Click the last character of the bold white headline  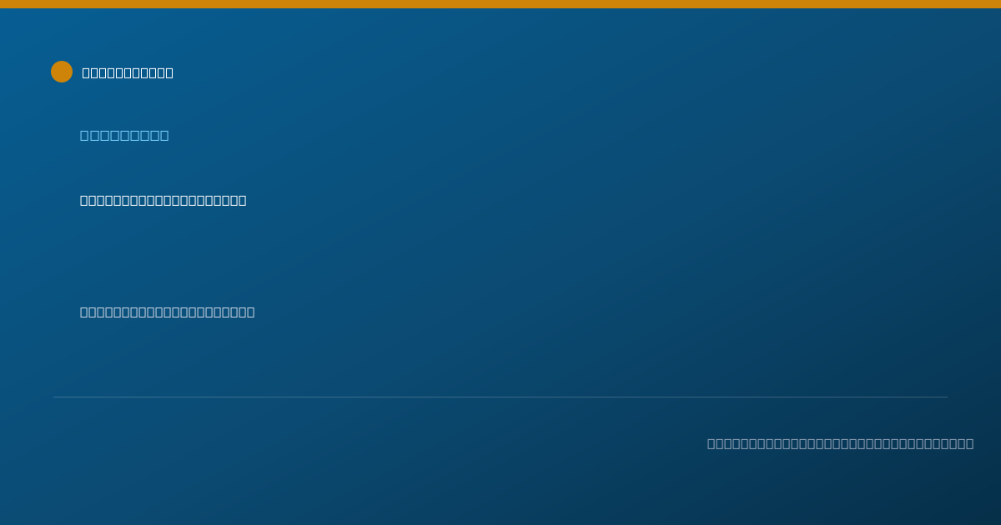[x=243, y=200]
